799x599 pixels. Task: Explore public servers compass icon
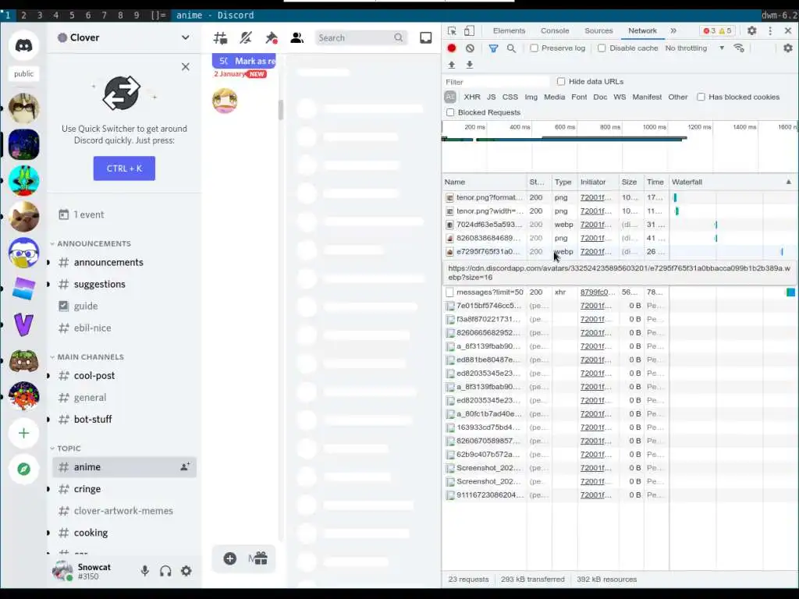(x=23, y=469)
